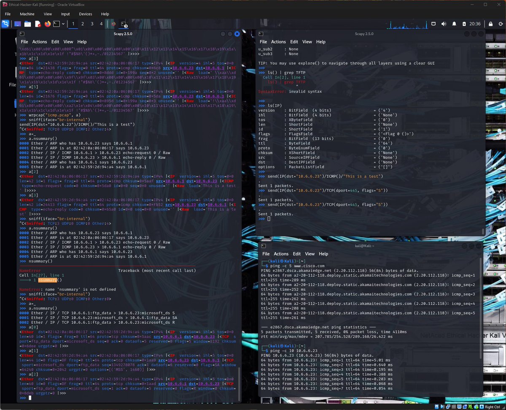The image size is (506, 410).
Task: Click the Right Ctrl host key label
Action: pos(492,407)
